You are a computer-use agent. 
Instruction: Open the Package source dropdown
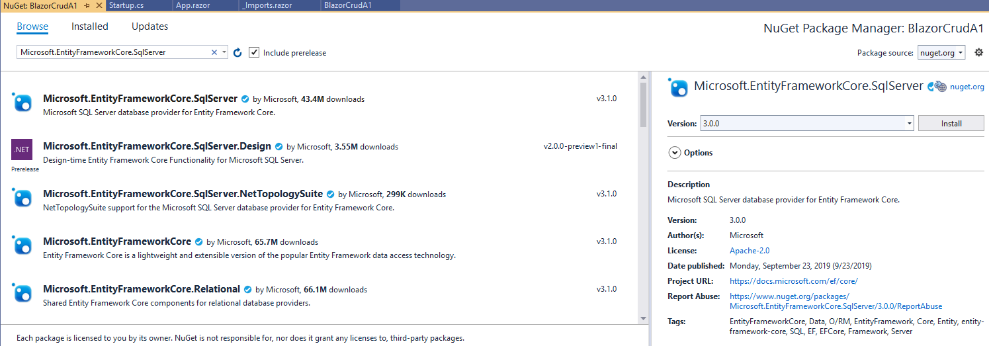pos(941,52)
